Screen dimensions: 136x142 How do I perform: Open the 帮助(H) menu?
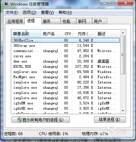pyautogui.click(x=65, y=12)
